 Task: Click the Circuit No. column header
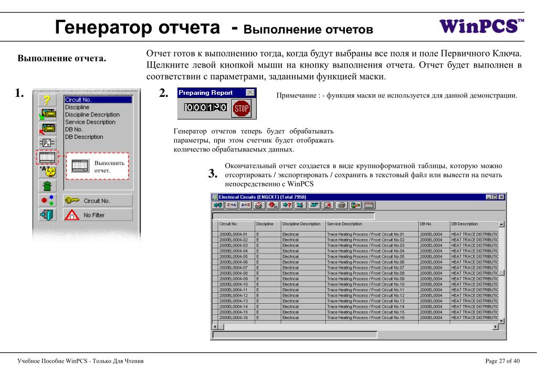click(x=236, y=225)
